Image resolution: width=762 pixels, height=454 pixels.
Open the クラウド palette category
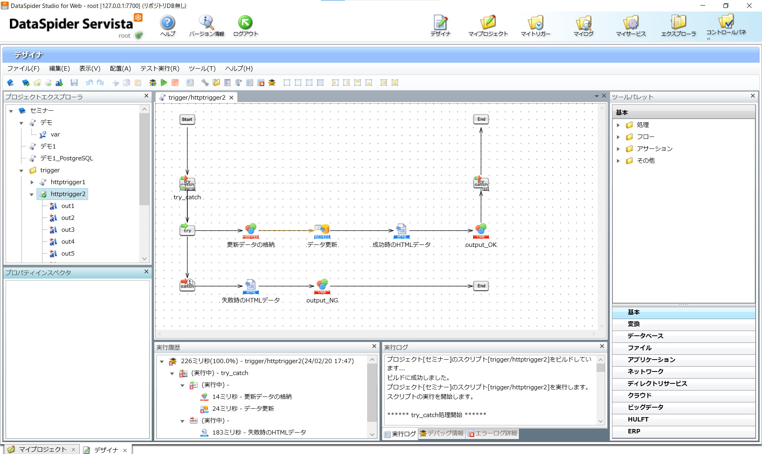[x=683, y=396]
